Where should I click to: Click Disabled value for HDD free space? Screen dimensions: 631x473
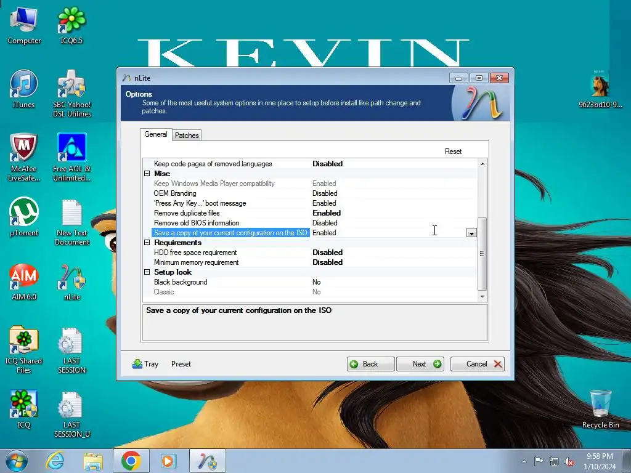click(x=327, y=253)
